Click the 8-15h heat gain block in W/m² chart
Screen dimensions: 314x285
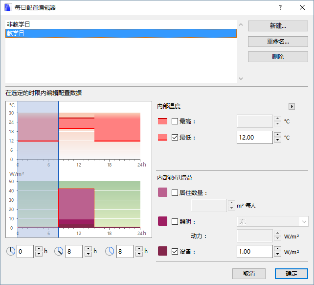[76, 208]
